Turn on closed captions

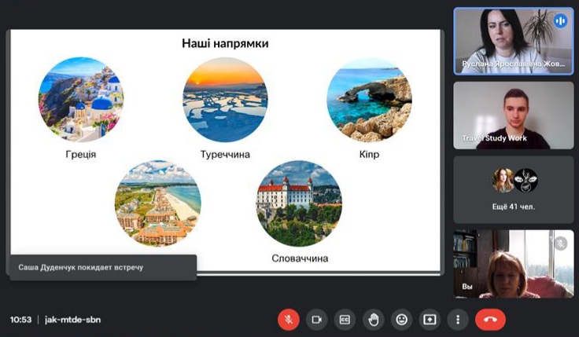(x=345, y=320)
